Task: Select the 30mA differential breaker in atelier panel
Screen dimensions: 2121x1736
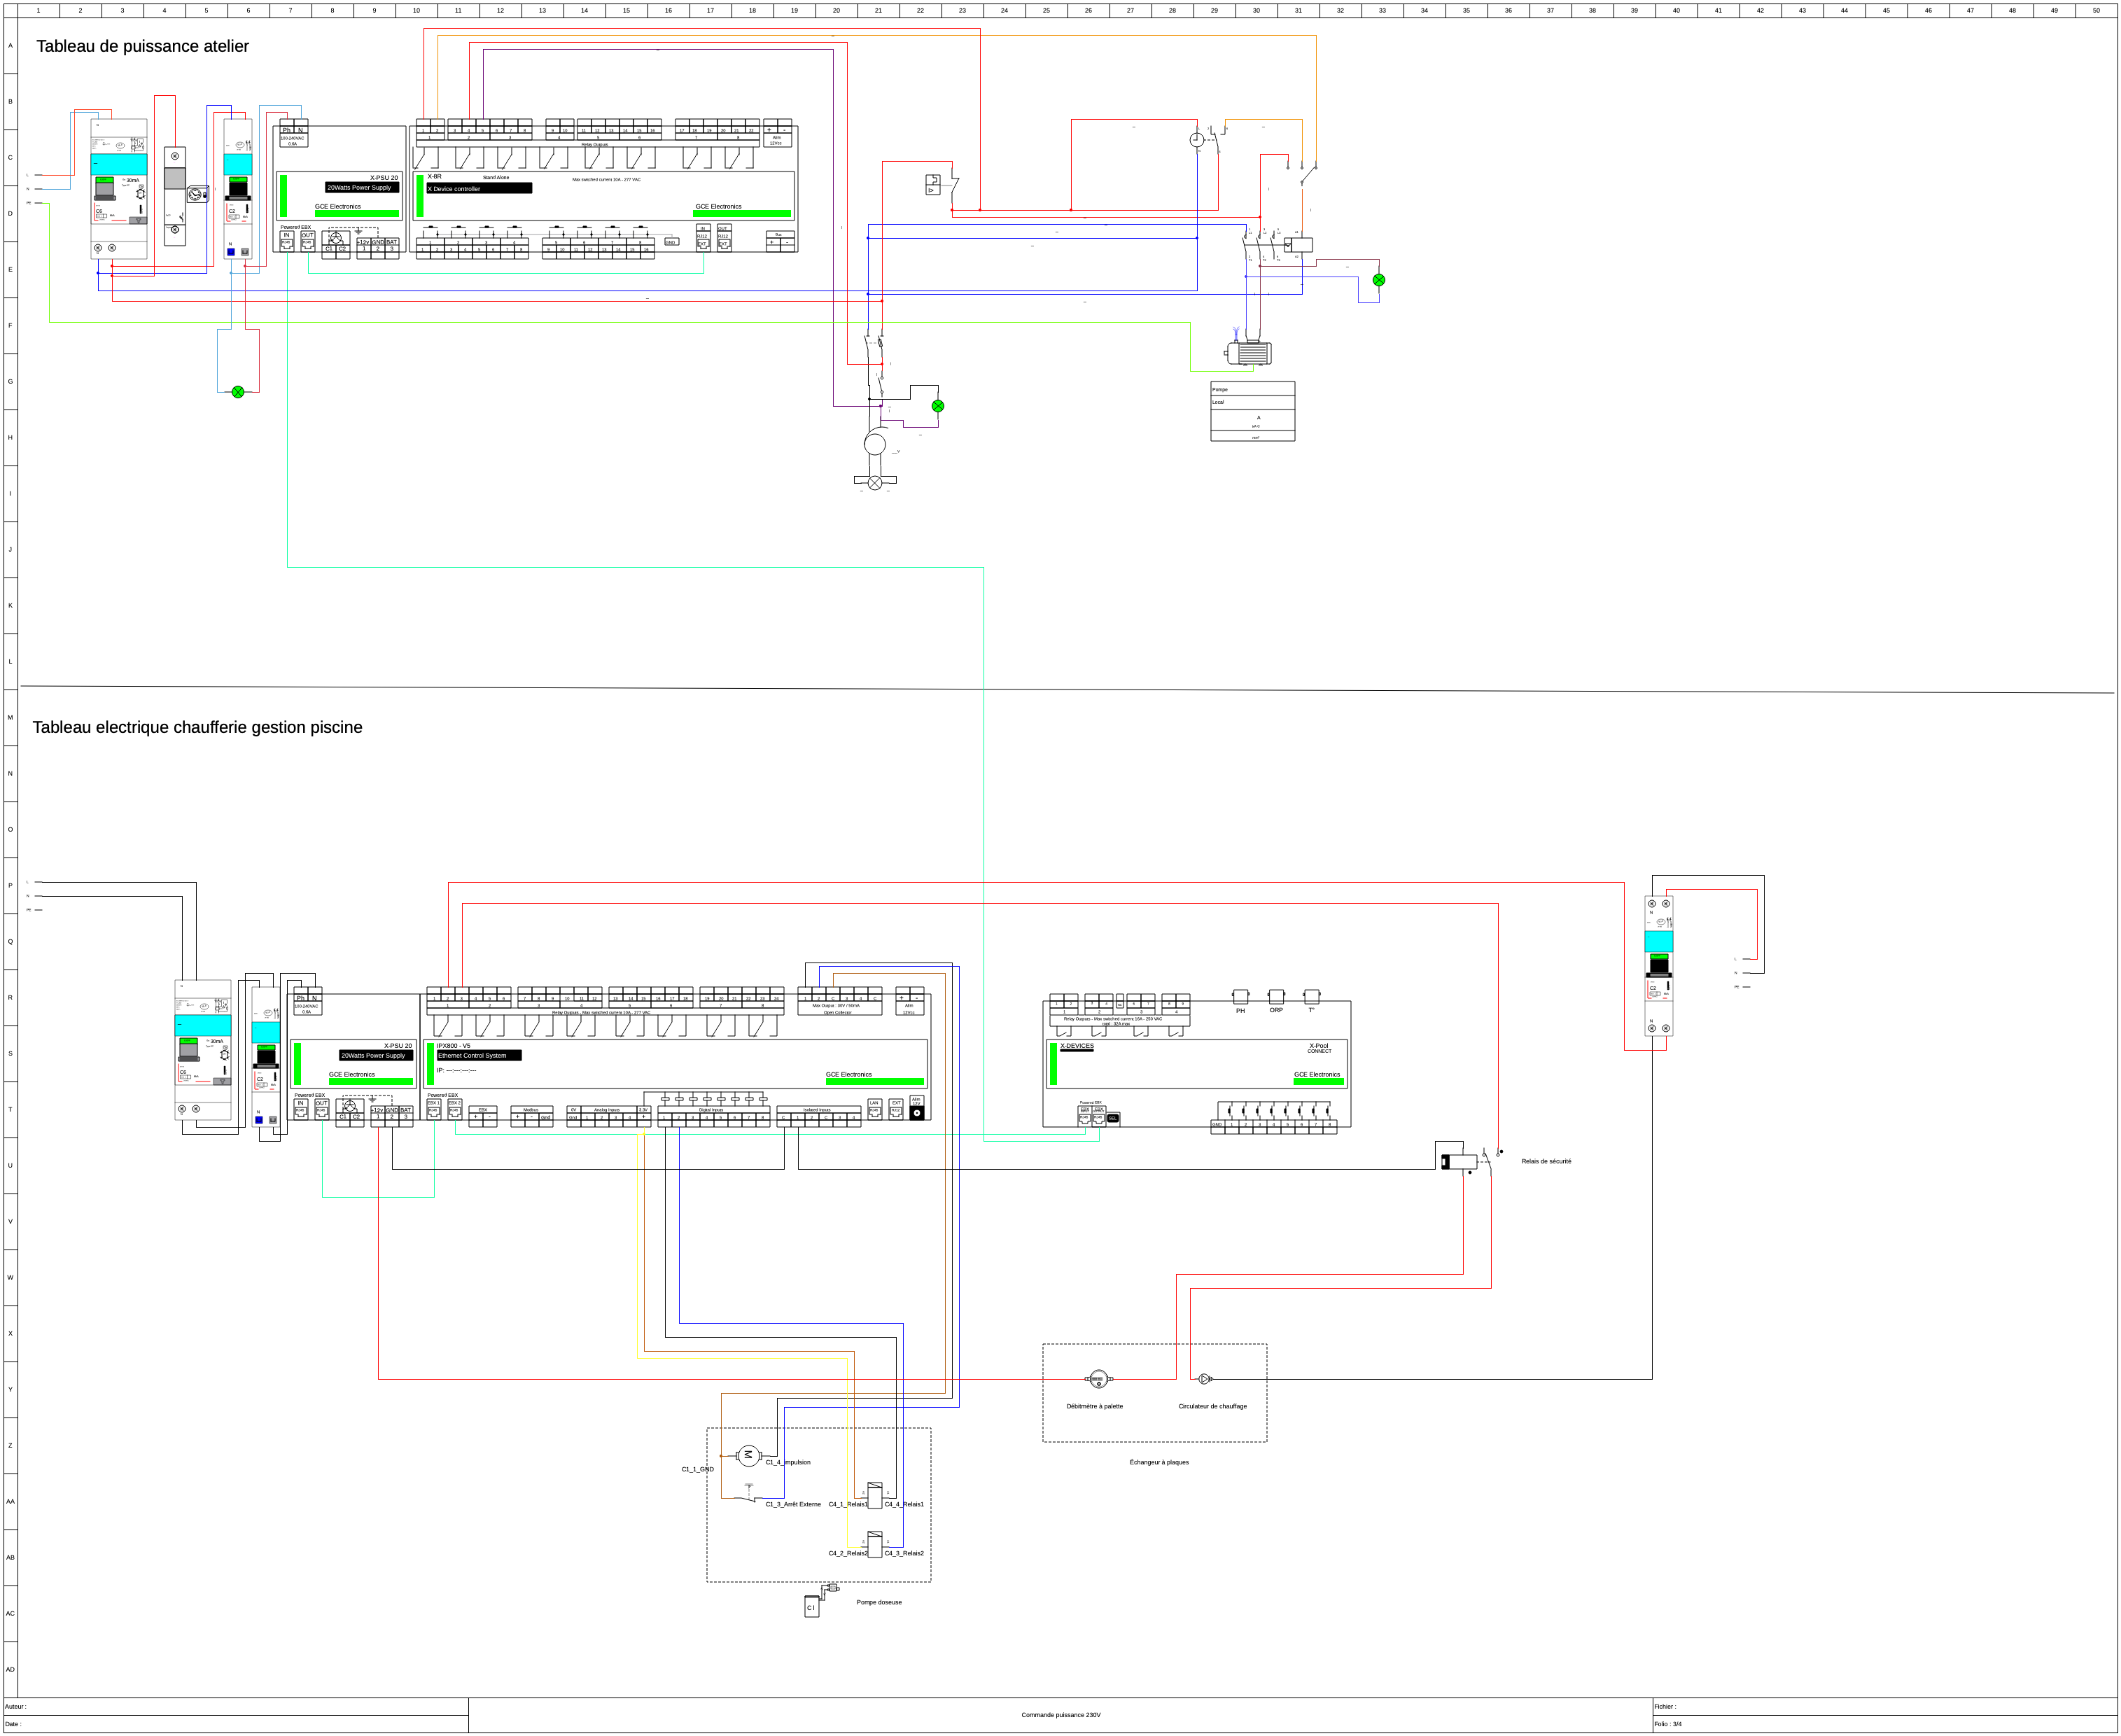Action: [x=119, y=188]
